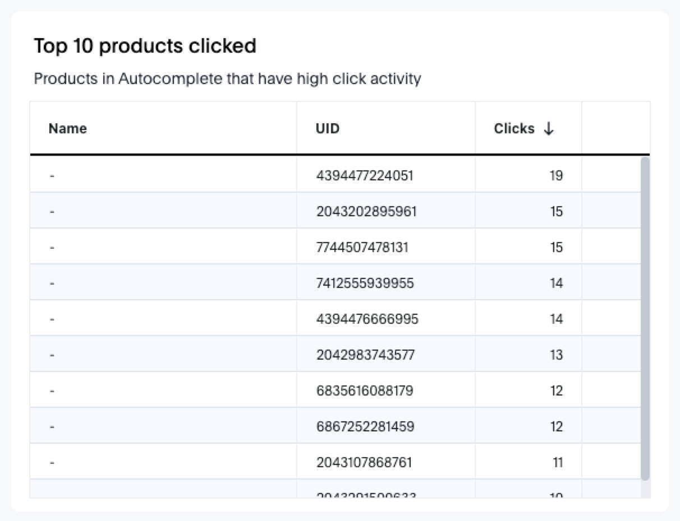Click UID 2042983743577 row entry

[366, 355]
